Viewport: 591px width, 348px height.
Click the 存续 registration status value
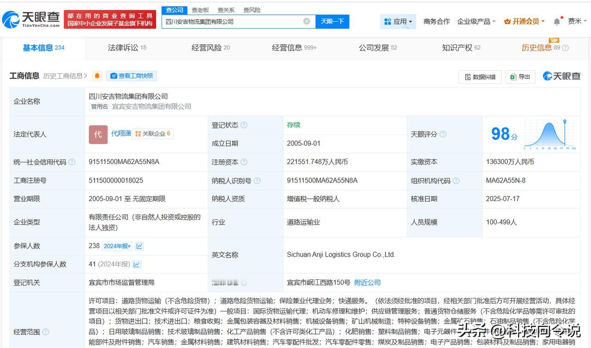point(294,125)
